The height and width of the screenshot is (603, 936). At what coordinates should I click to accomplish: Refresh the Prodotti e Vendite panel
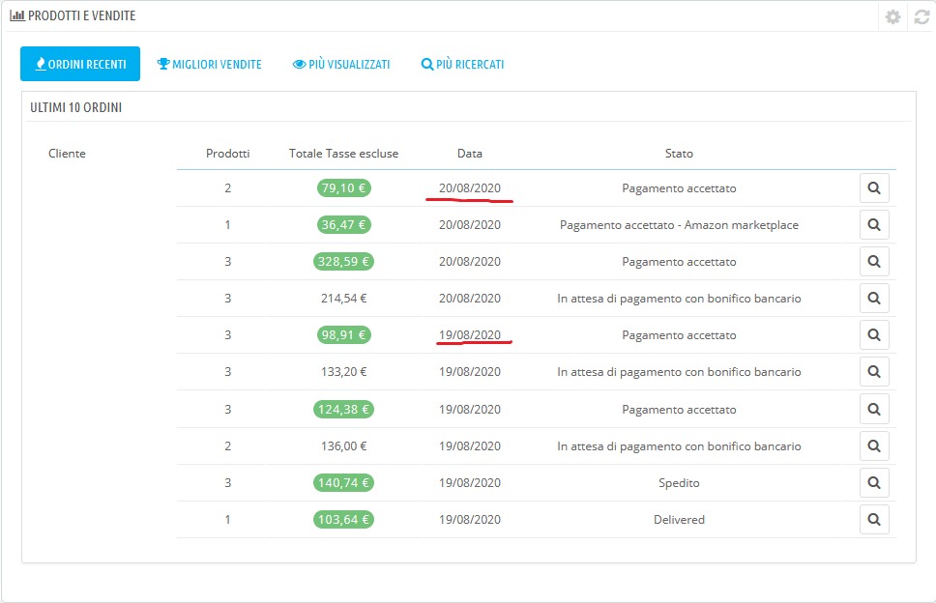click(921, 16)
